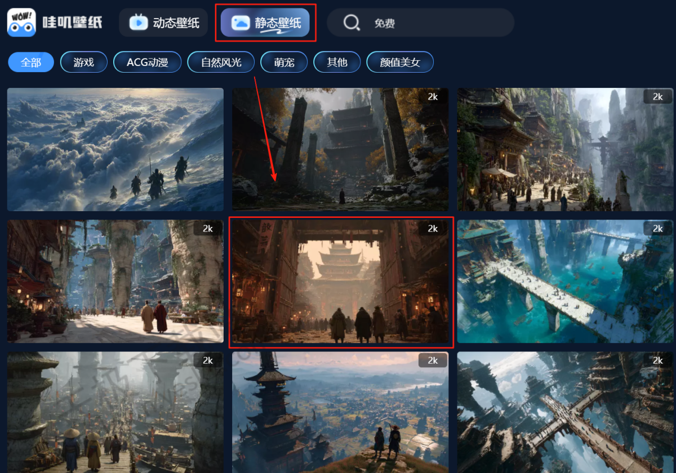The image size is (676, 473).
Task: Show the 颜值美女 category
Action: [400, 63]
